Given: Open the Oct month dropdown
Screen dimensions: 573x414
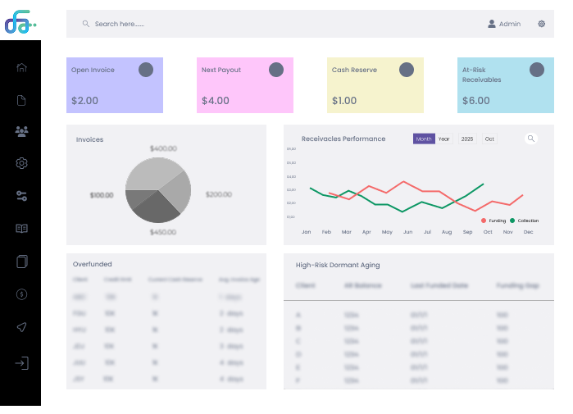Looking at the screenshot, I should [x=489, y=139].
